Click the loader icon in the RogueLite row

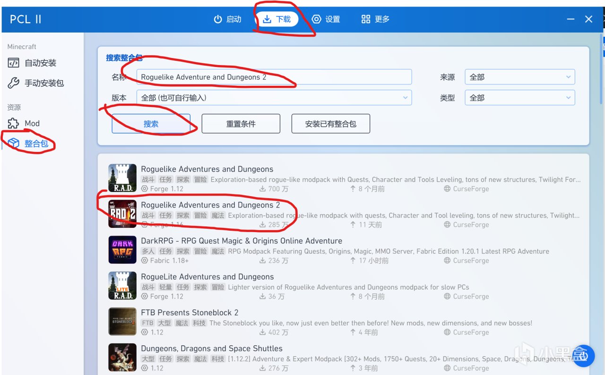pyautogui.click(x=145, y=296)
